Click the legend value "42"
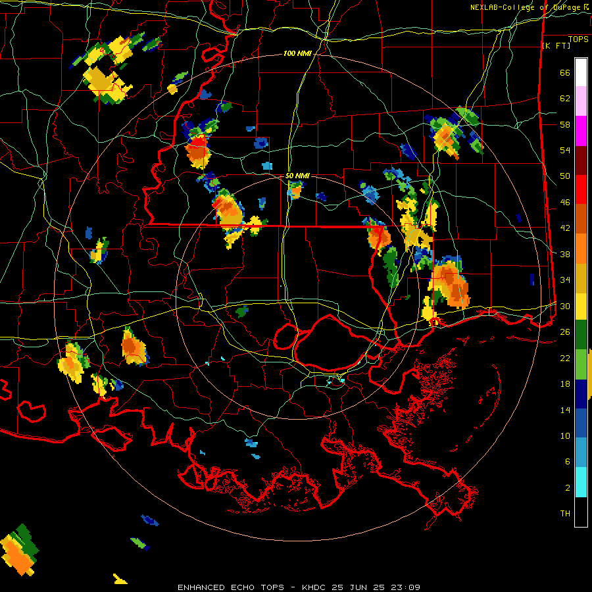Viewport: 592px width, 592px height. pos(565,228)
